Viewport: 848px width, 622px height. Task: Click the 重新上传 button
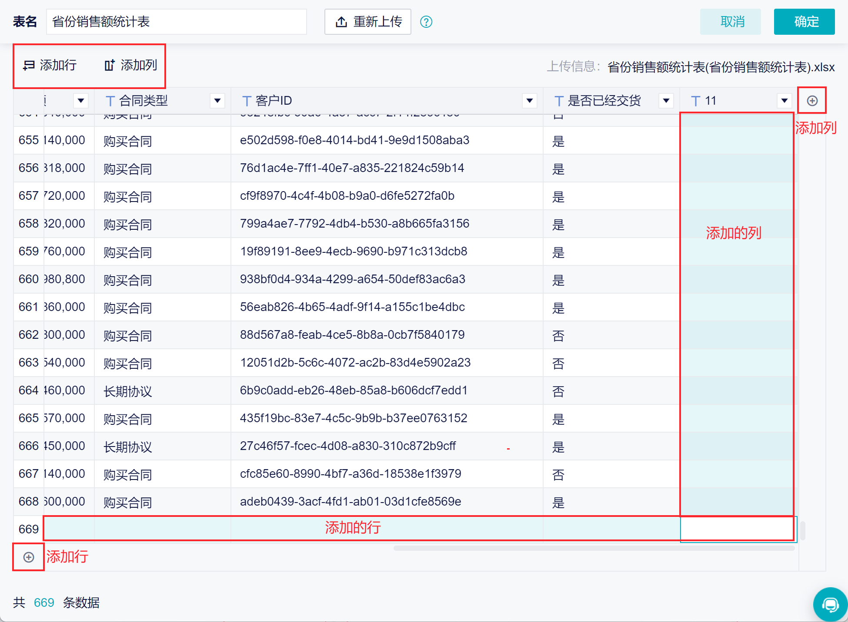pyautogui.click(x=368, y=22)
